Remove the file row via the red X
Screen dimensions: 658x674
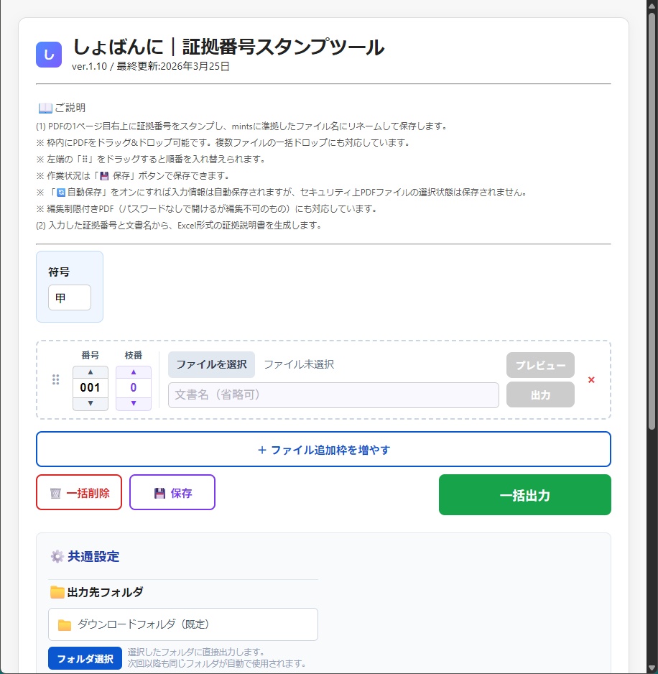pyautogui.click(x=591, y=380)
